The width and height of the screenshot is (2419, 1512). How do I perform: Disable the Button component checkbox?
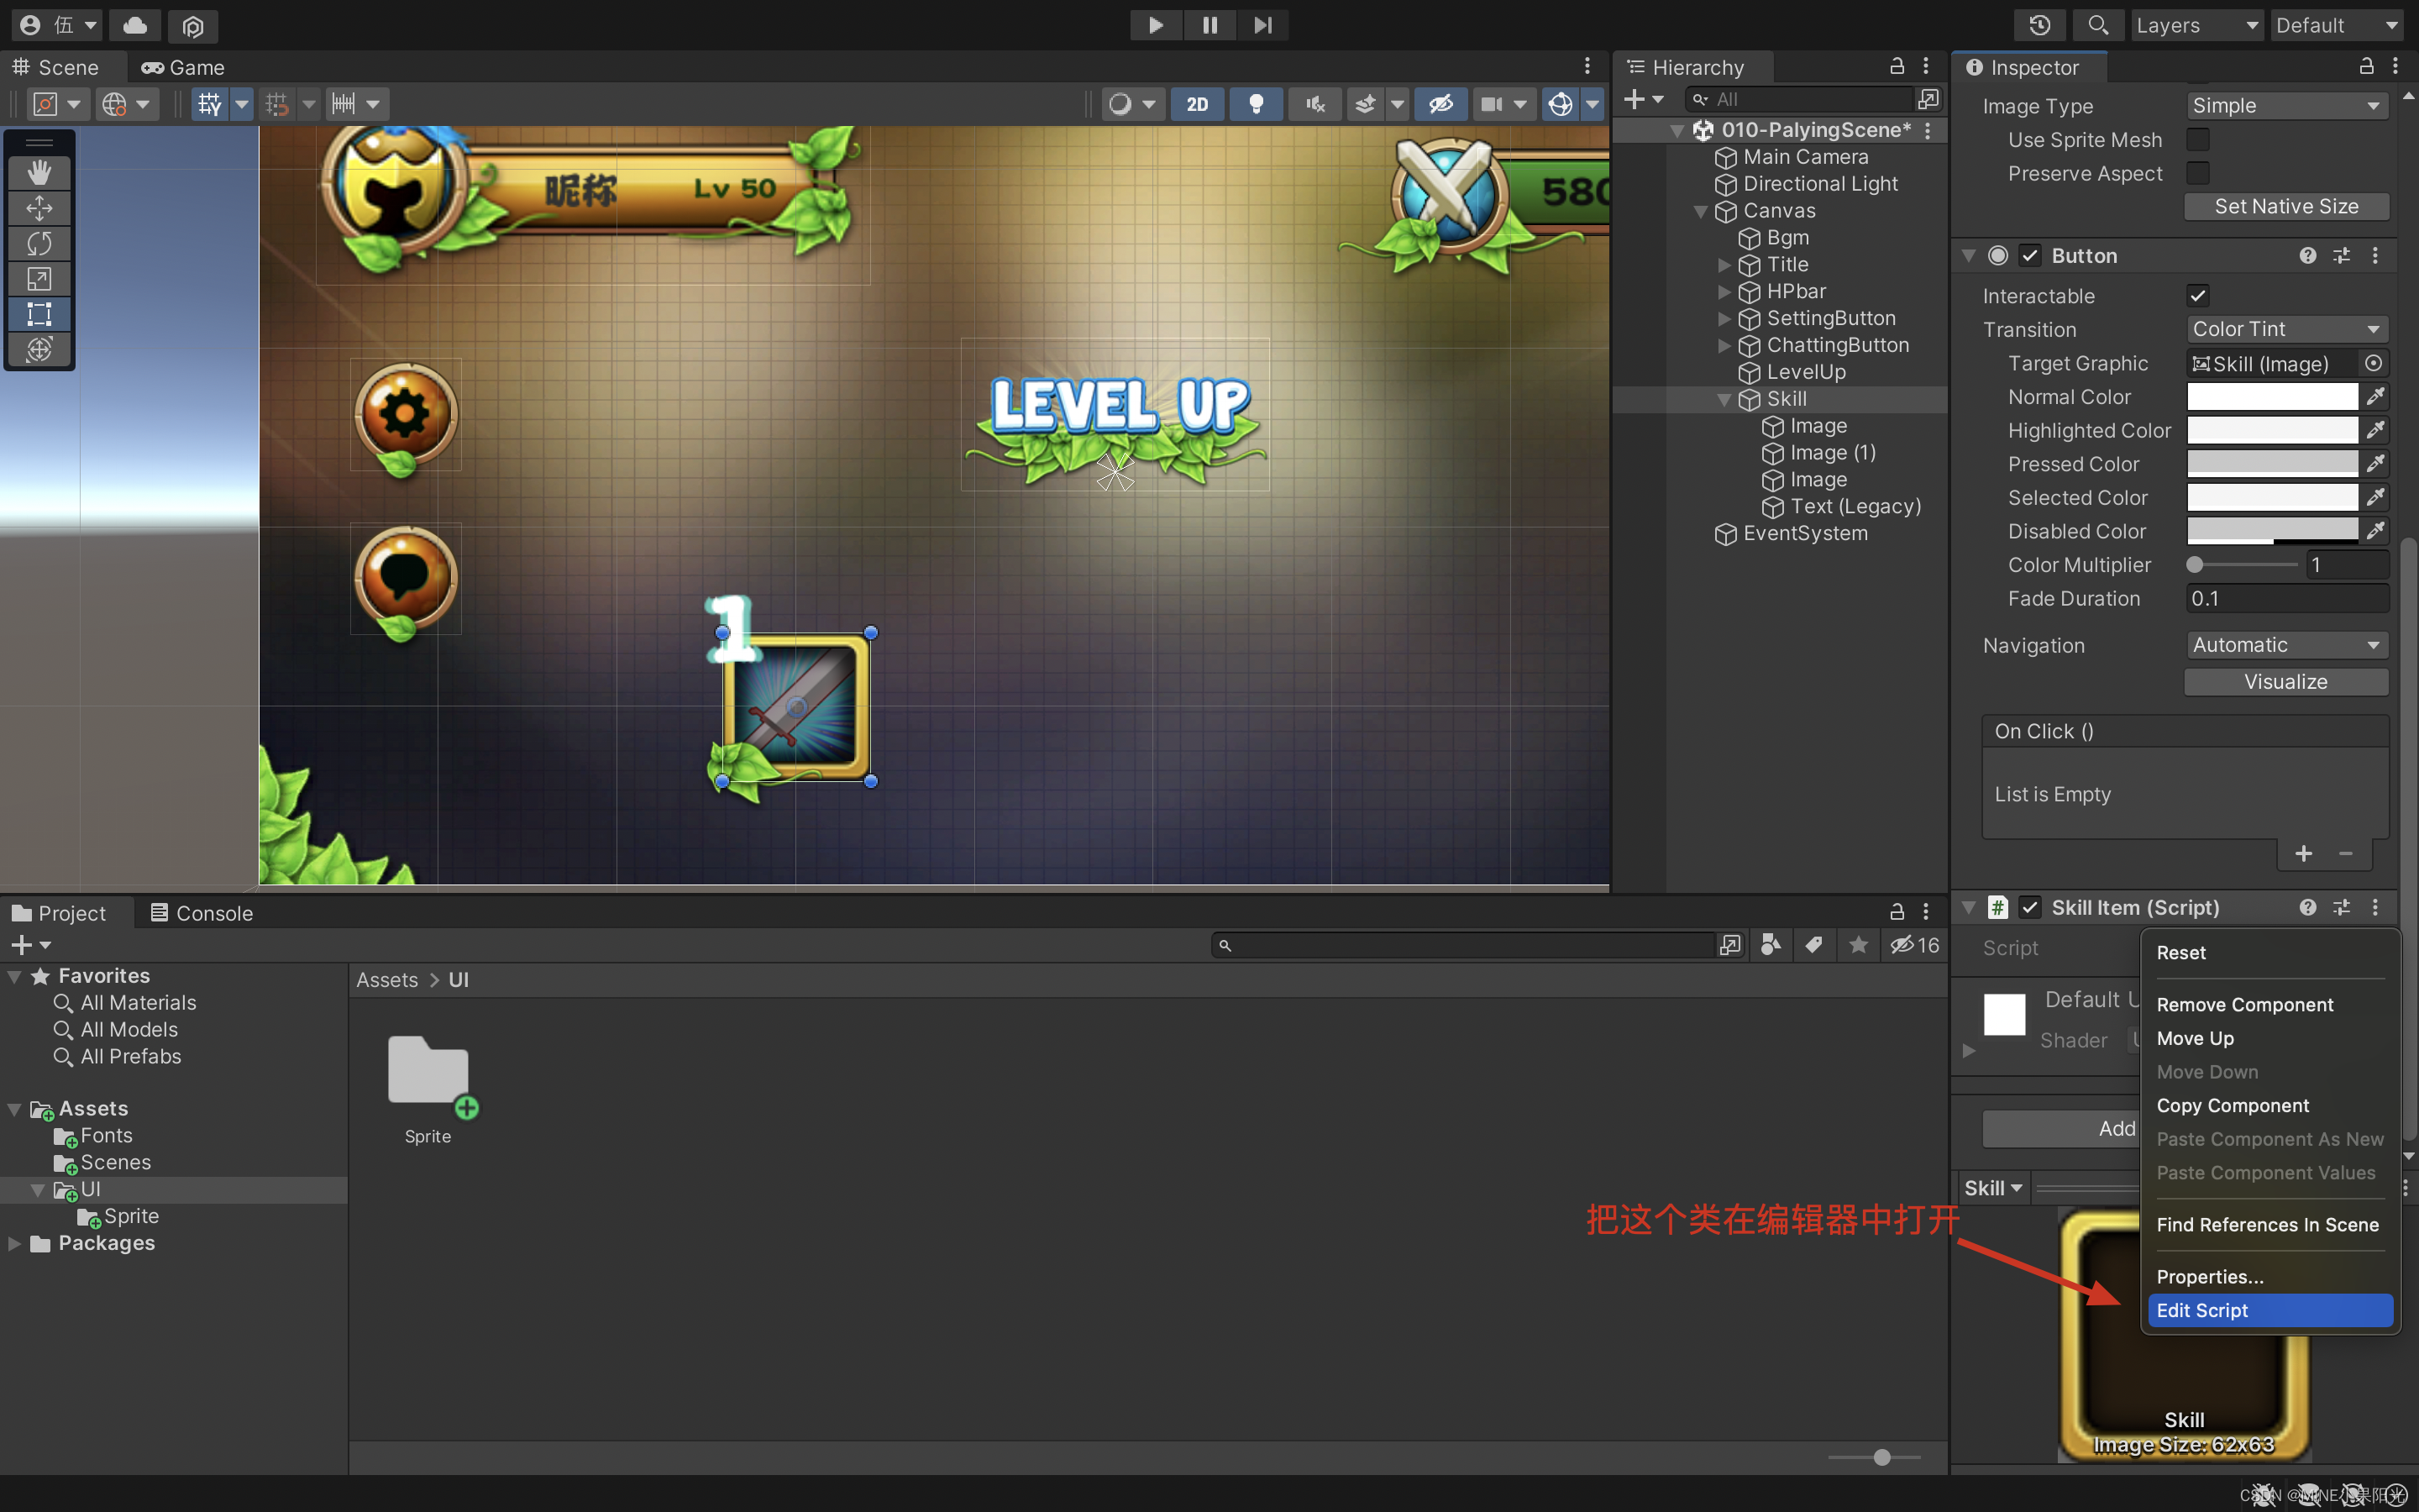click(x=2029, y=255)
